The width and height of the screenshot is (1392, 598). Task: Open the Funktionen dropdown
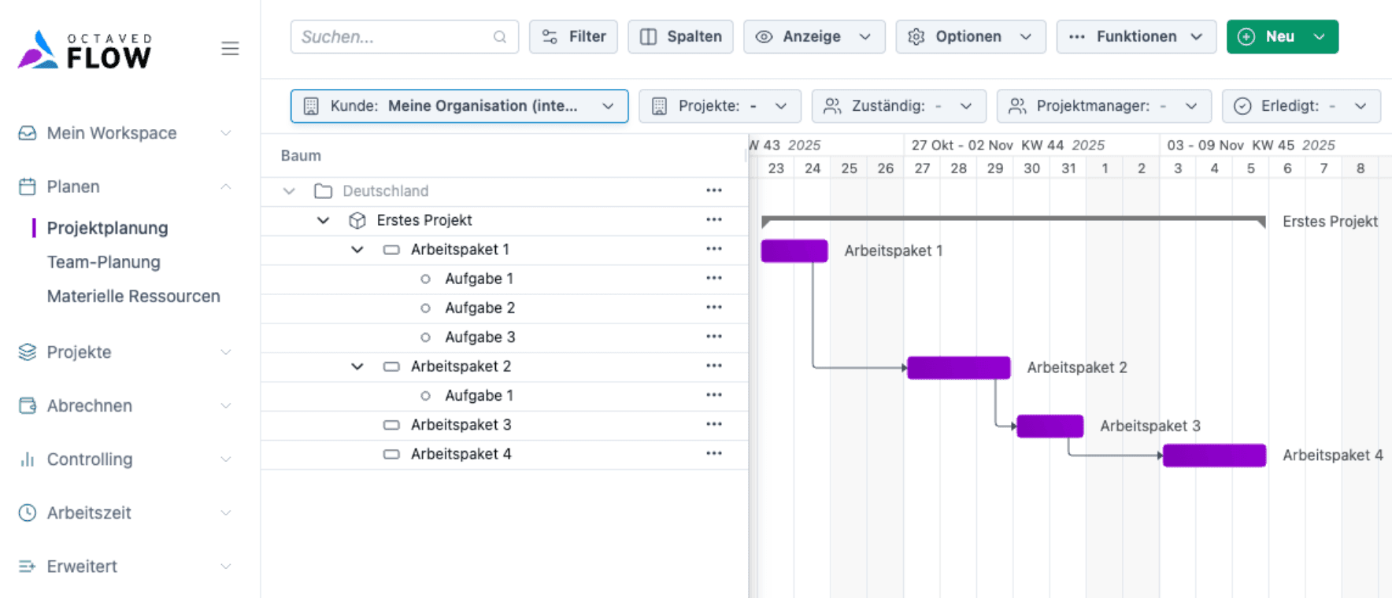click(x=1136, y=37)
